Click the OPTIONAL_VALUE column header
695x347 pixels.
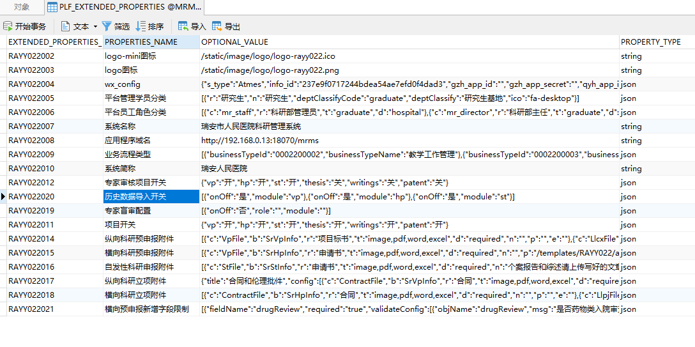409,42
